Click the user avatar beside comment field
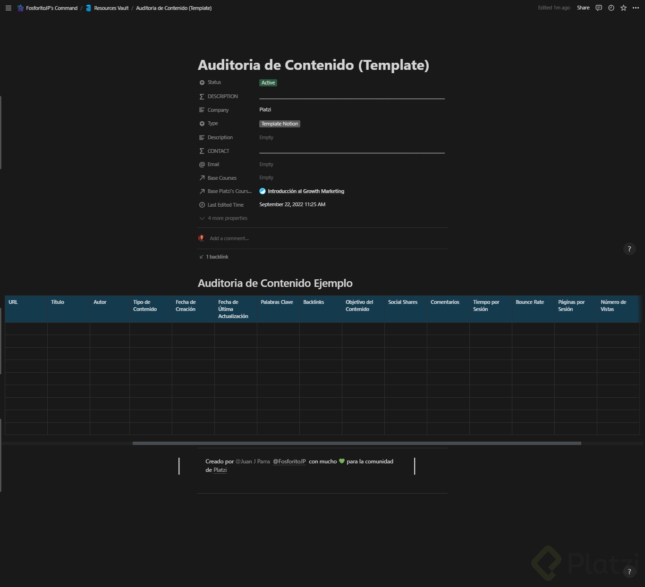 202,238
